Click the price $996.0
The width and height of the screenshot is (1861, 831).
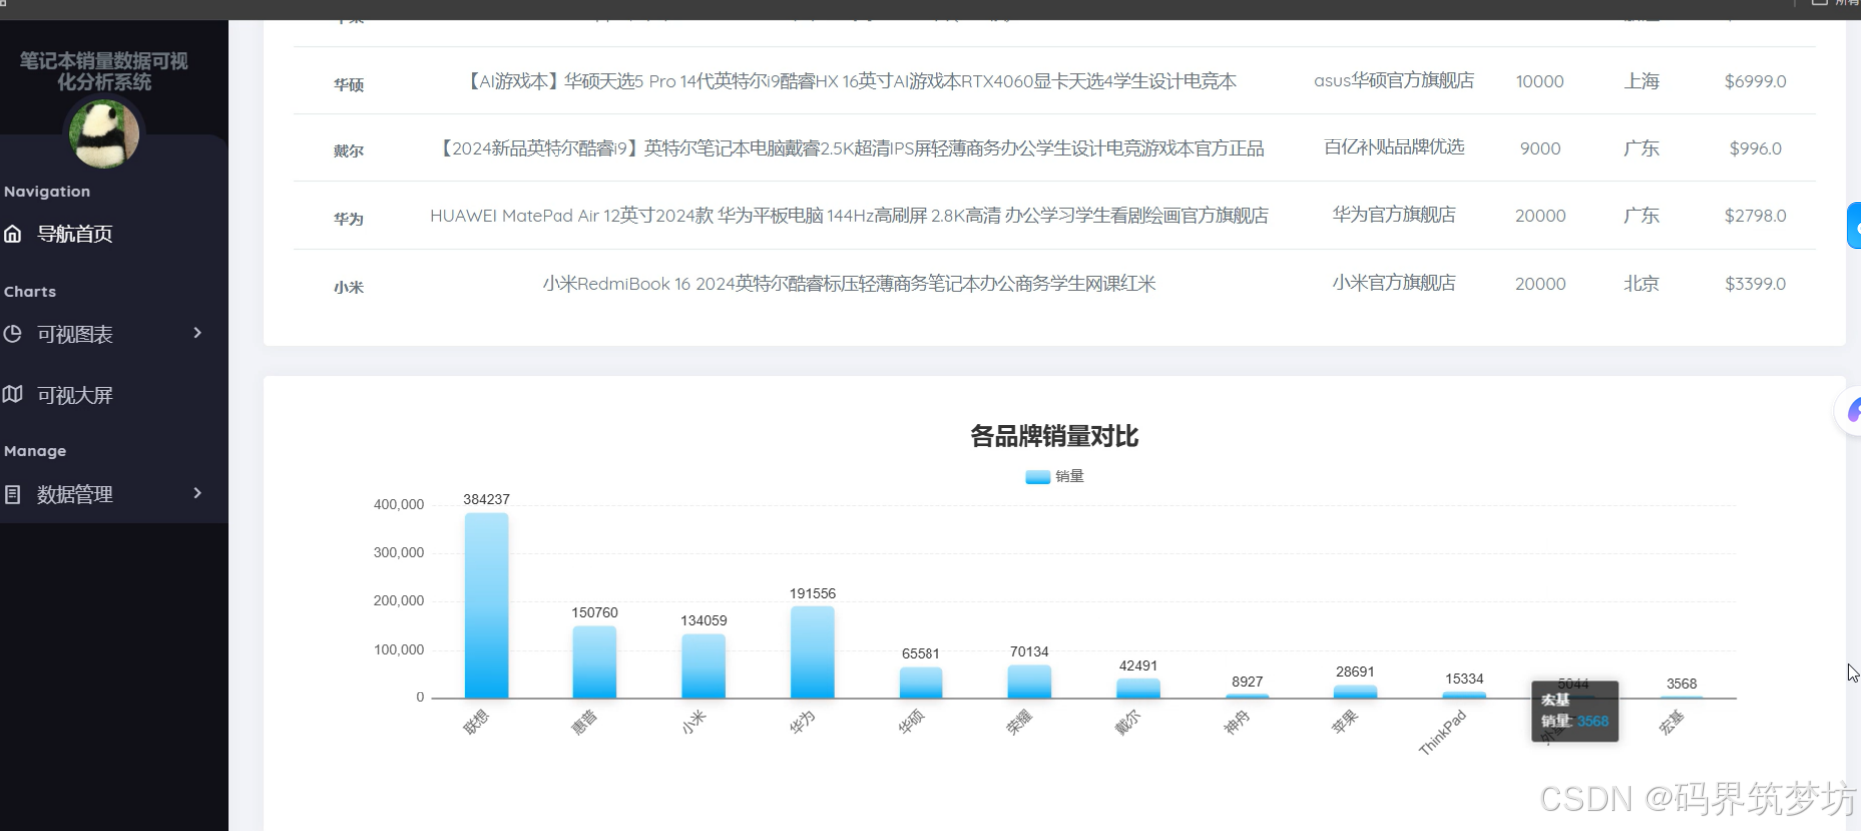(1755, 148)
